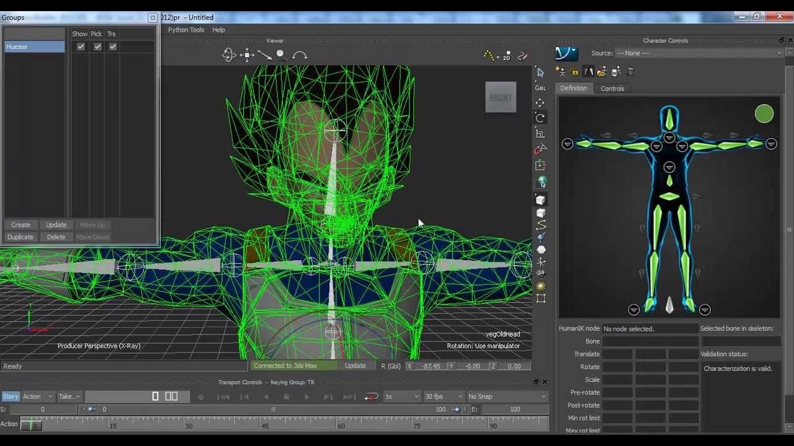794x446 pixels.
Task: Click the Dolly camera tool
Action: [x=264, y=55]
